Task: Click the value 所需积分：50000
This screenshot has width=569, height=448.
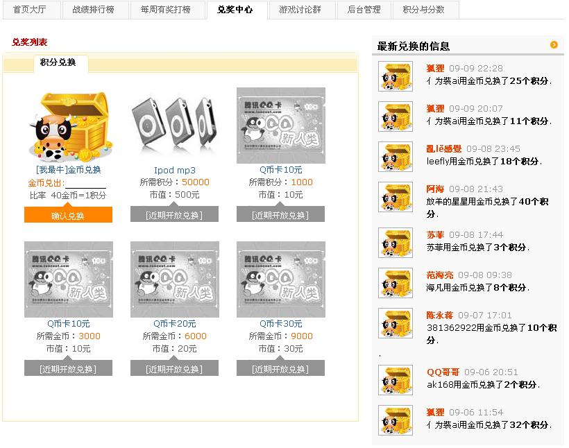Action: [x=175, y=182]
